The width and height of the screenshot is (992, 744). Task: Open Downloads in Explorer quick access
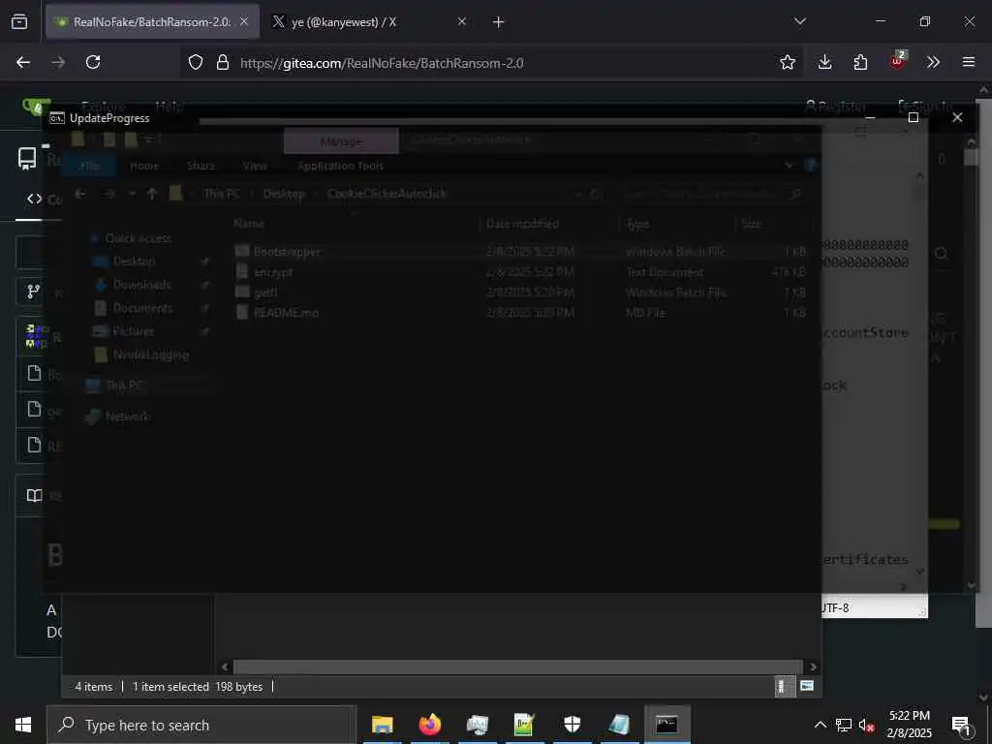141,285
